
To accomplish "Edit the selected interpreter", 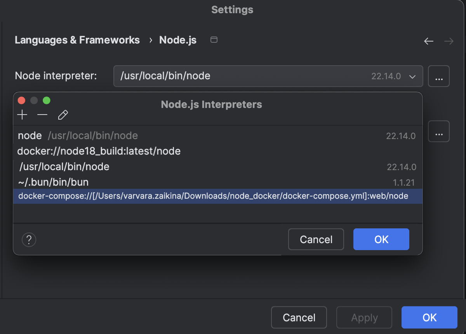I will pos(63,115).
